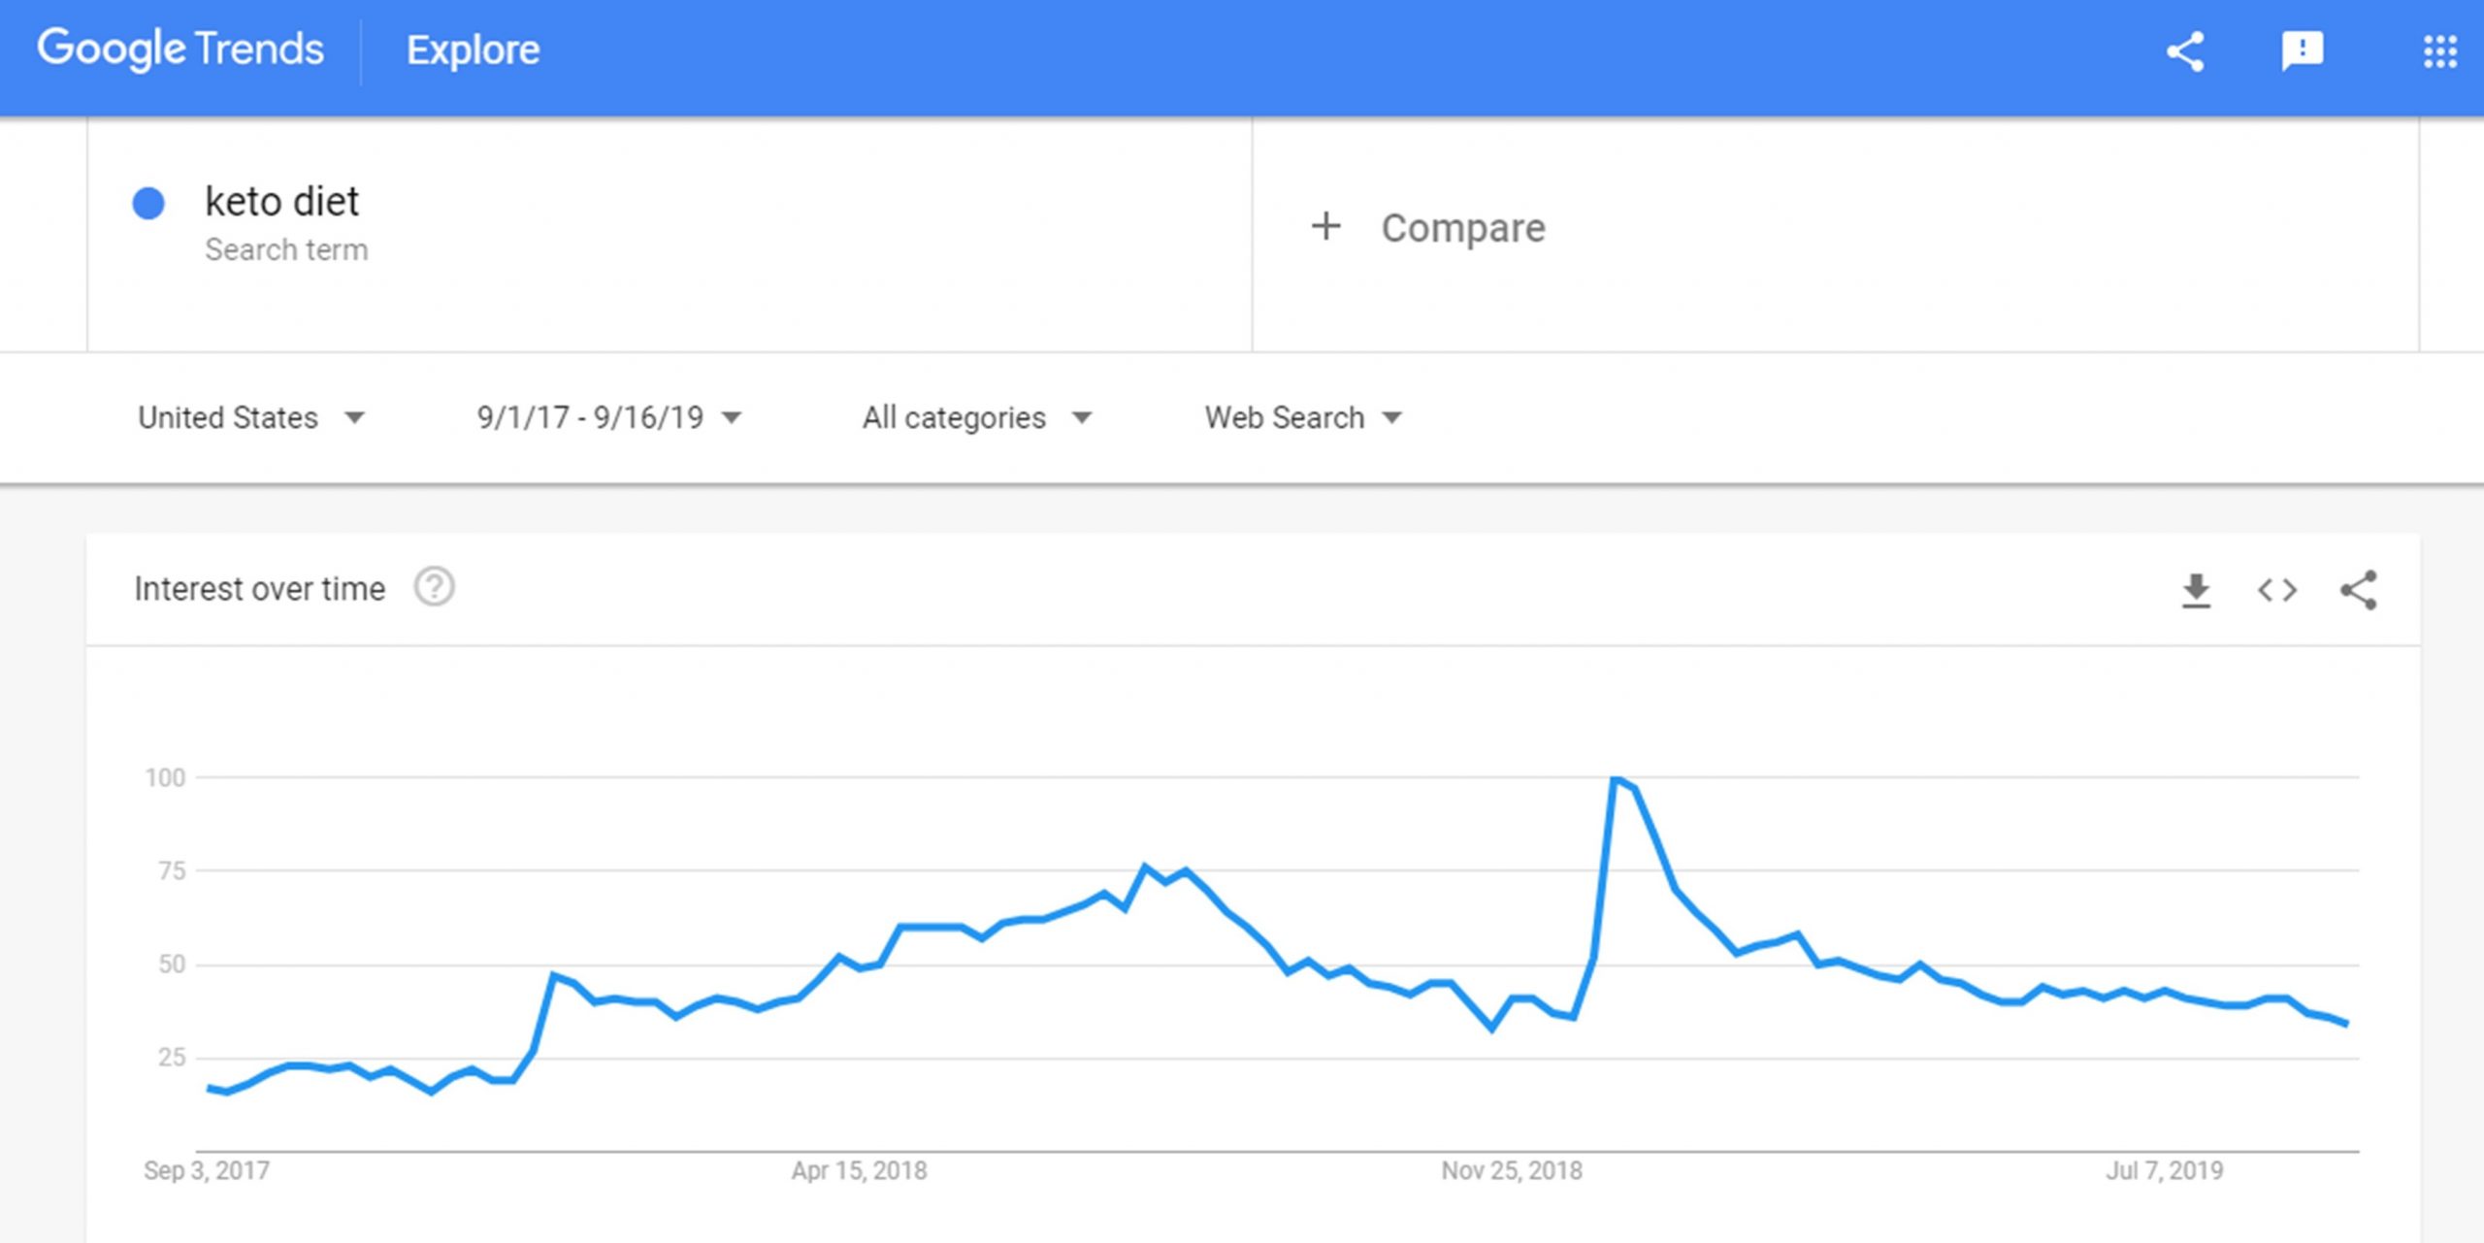
Task: Click the share icon in the header
Action: coord(2185,51)
